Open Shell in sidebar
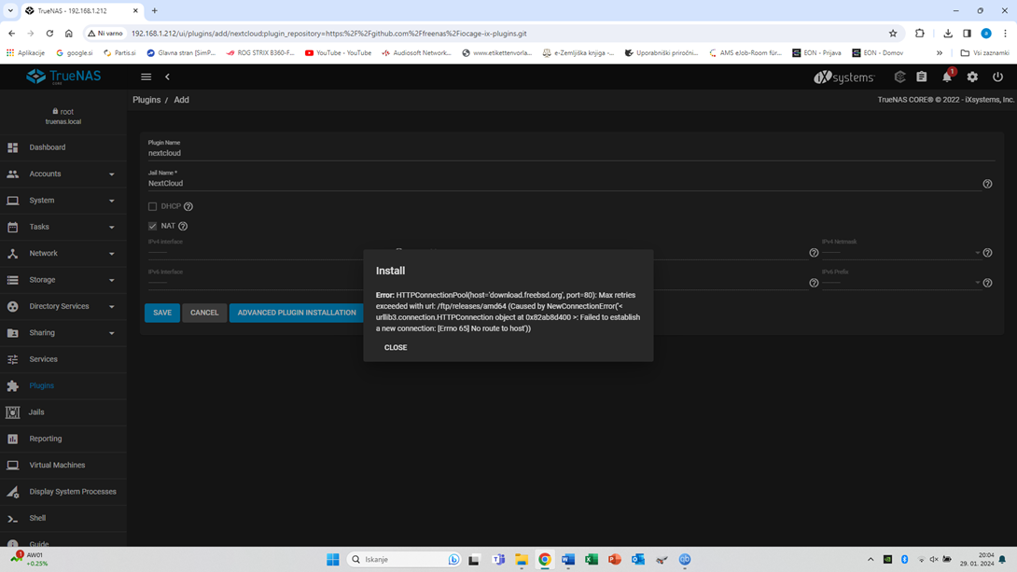1017x572 pixels. pyautogui.click(x=63, y=518)
